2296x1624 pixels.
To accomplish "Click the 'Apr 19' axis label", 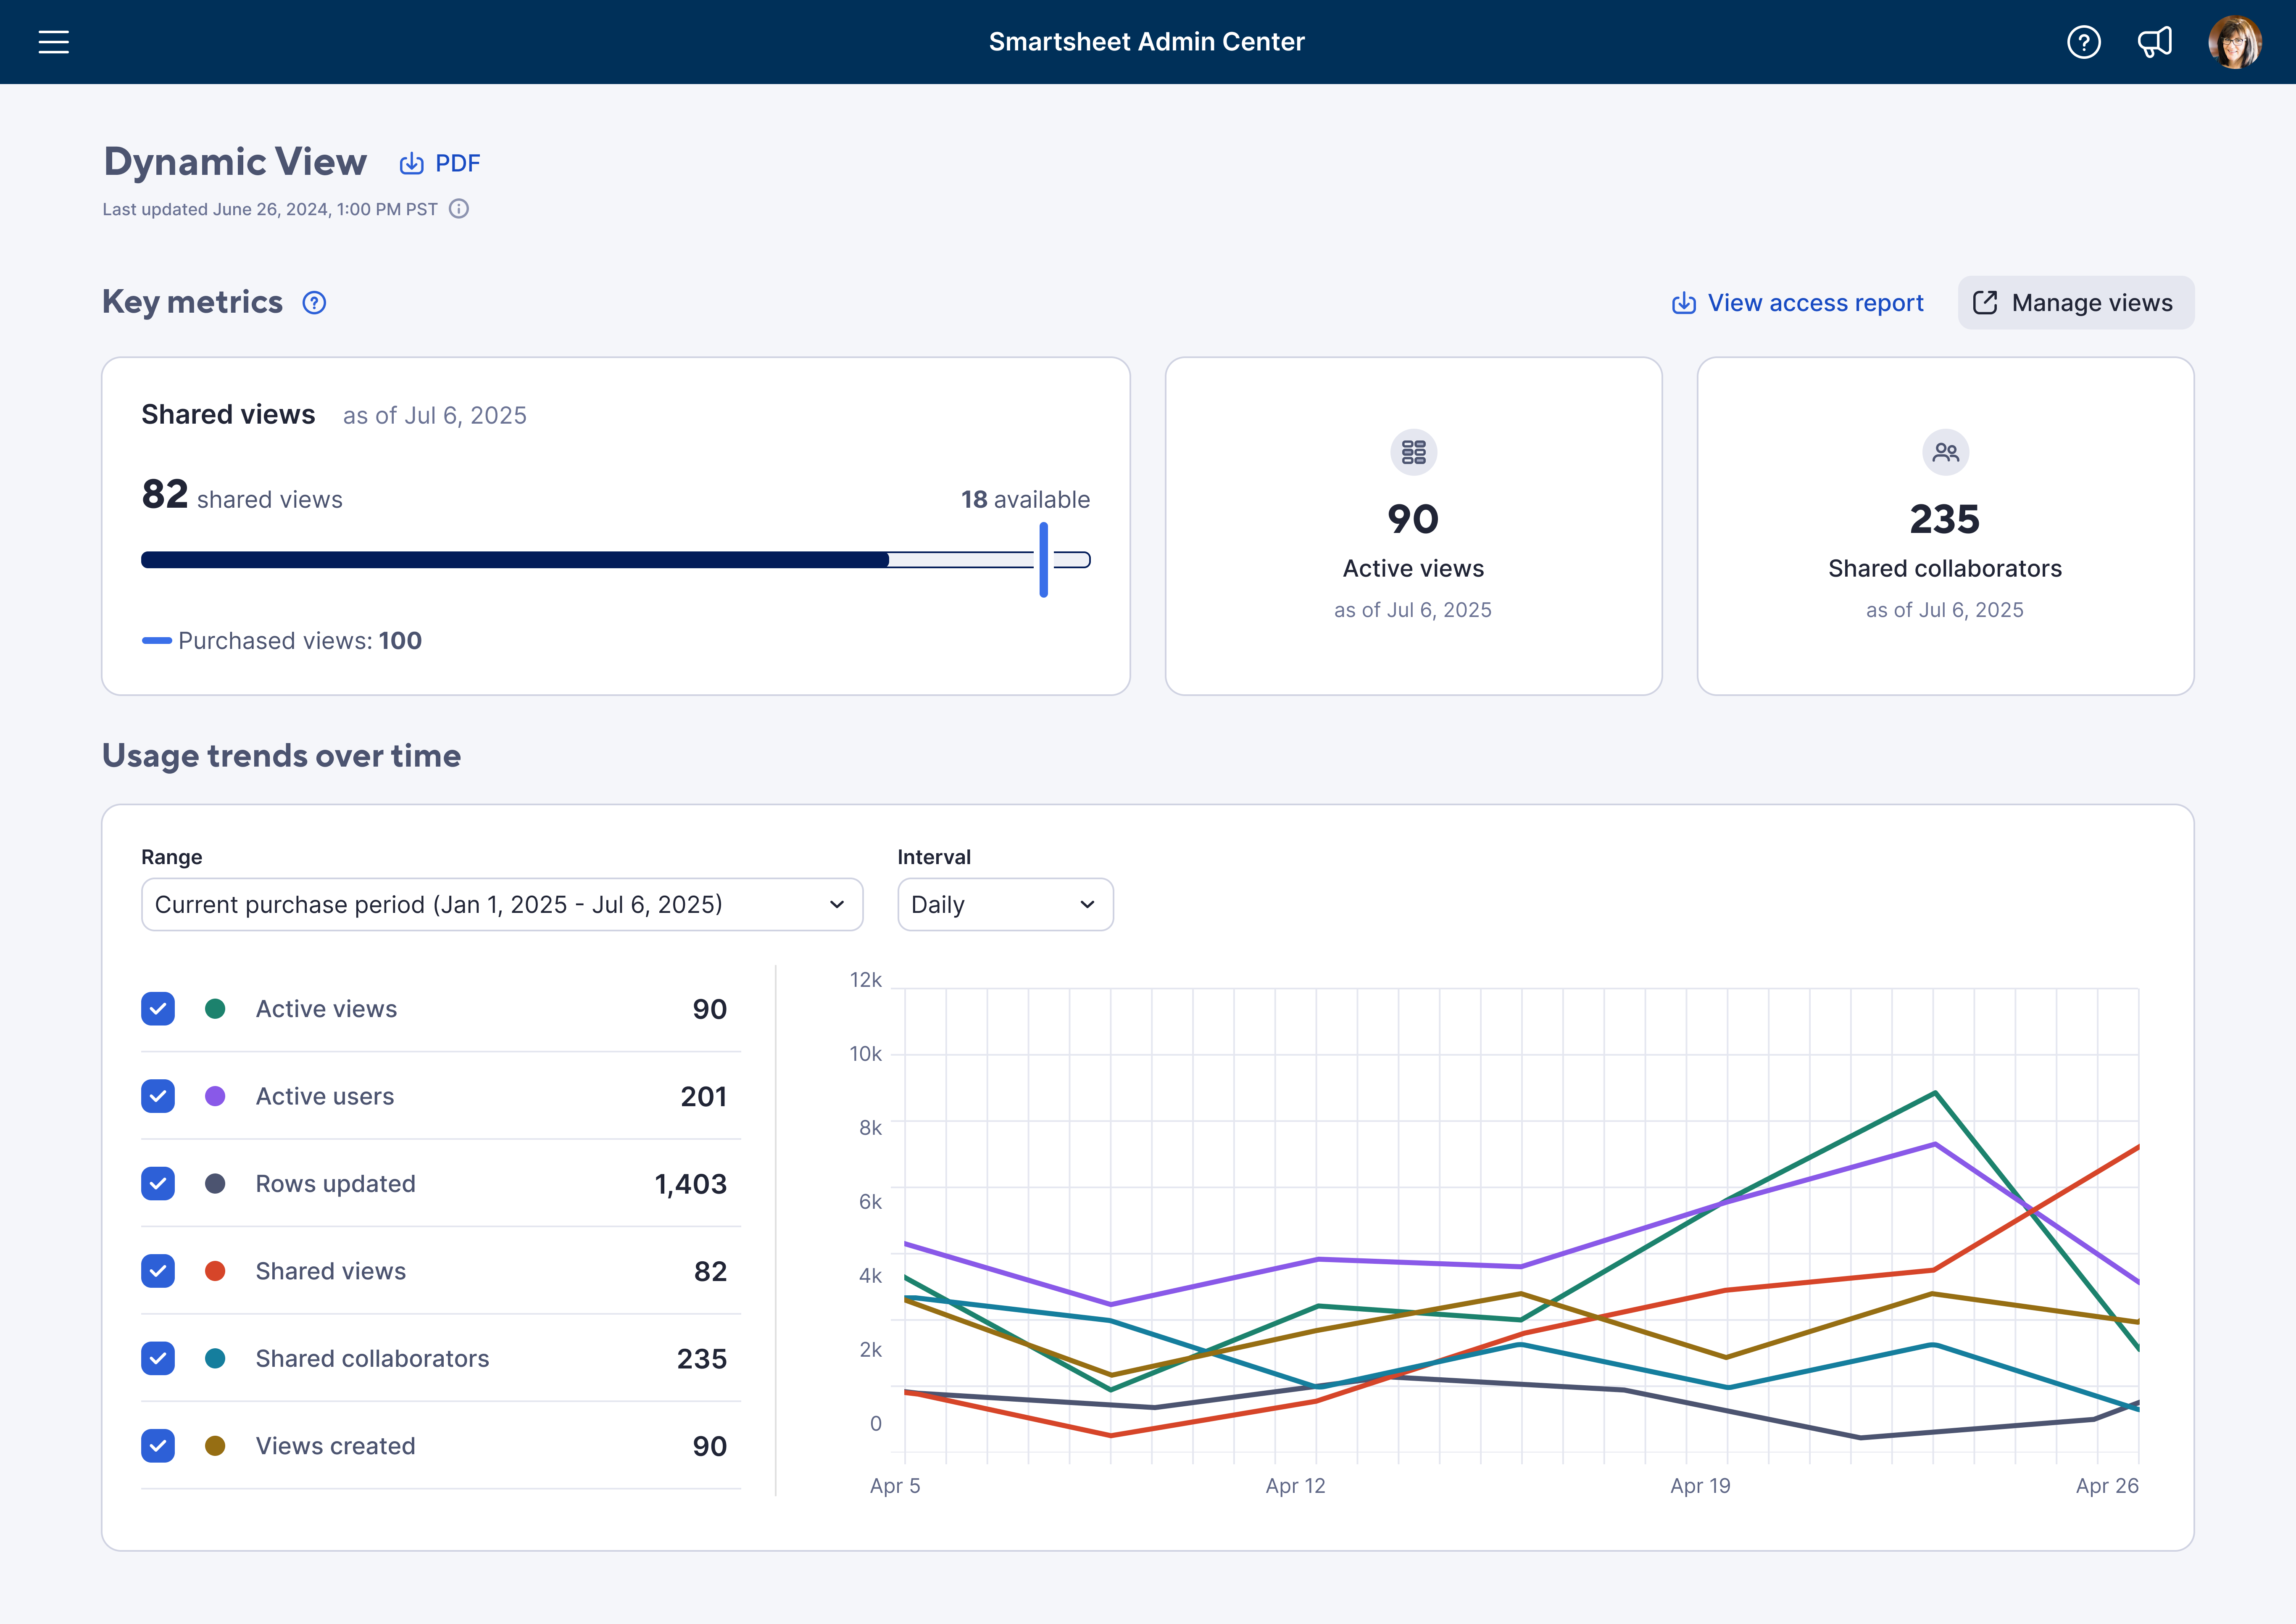I will coord(1700,1486).
